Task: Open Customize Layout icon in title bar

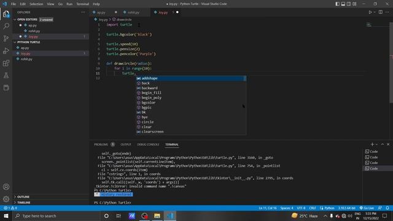Action: point(354,4)
